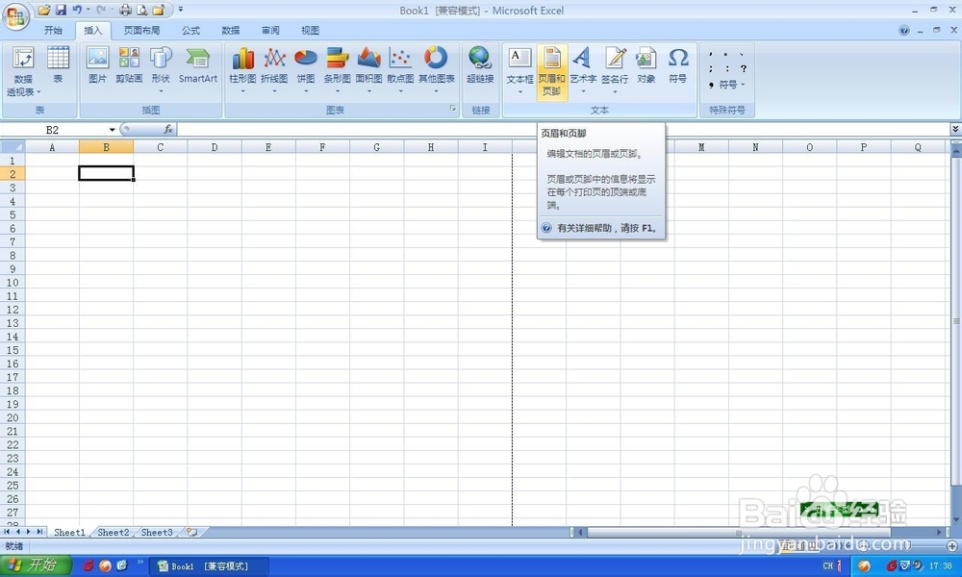Click the vertical scrollbar thumb

[956, 322]
